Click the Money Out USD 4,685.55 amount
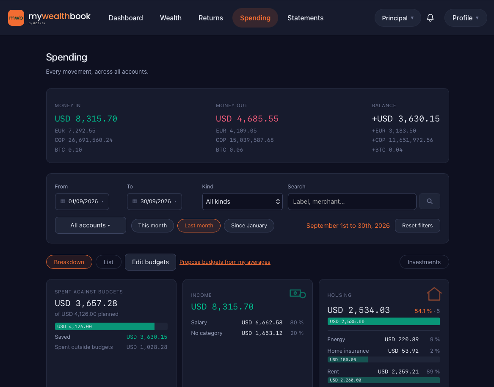494x387 pixels. click(247, 119)
